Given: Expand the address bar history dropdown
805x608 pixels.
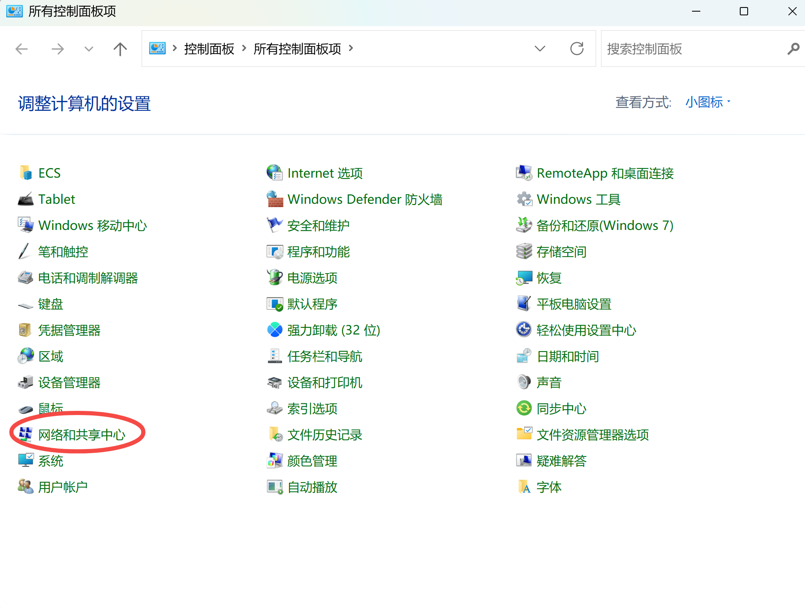Looking at the screenshot, I should coord(540,49).
